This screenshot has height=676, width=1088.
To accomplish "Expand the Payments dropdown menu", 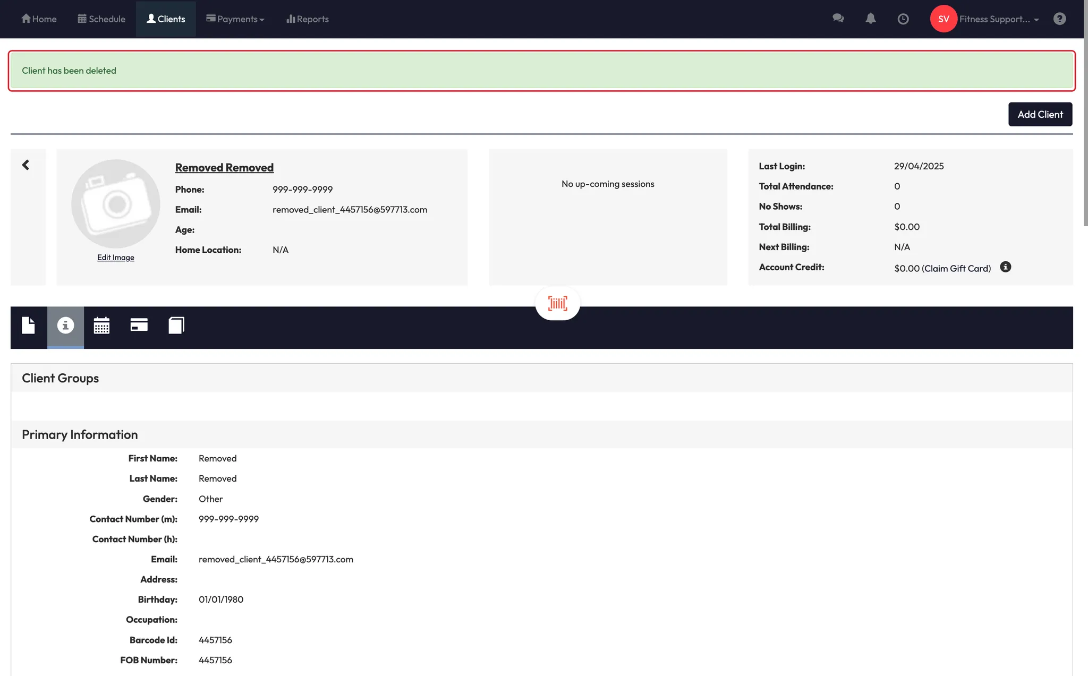I will 235,19.
